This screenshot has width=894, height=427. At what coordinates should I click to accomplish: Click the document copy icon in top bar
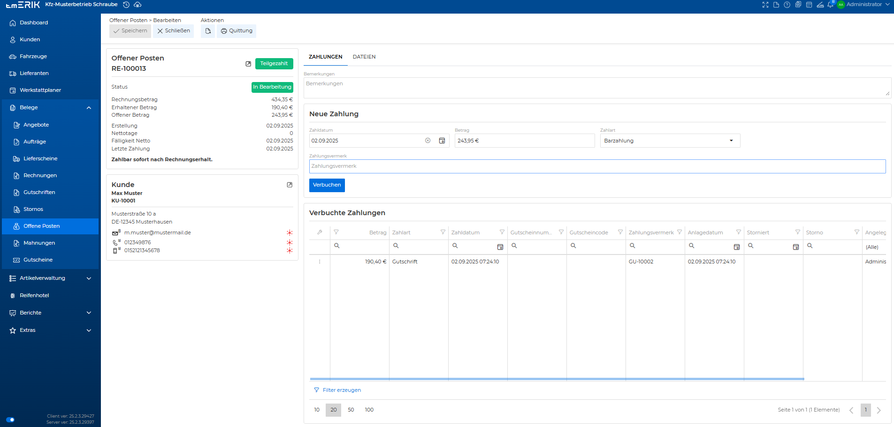coord(798,5)
